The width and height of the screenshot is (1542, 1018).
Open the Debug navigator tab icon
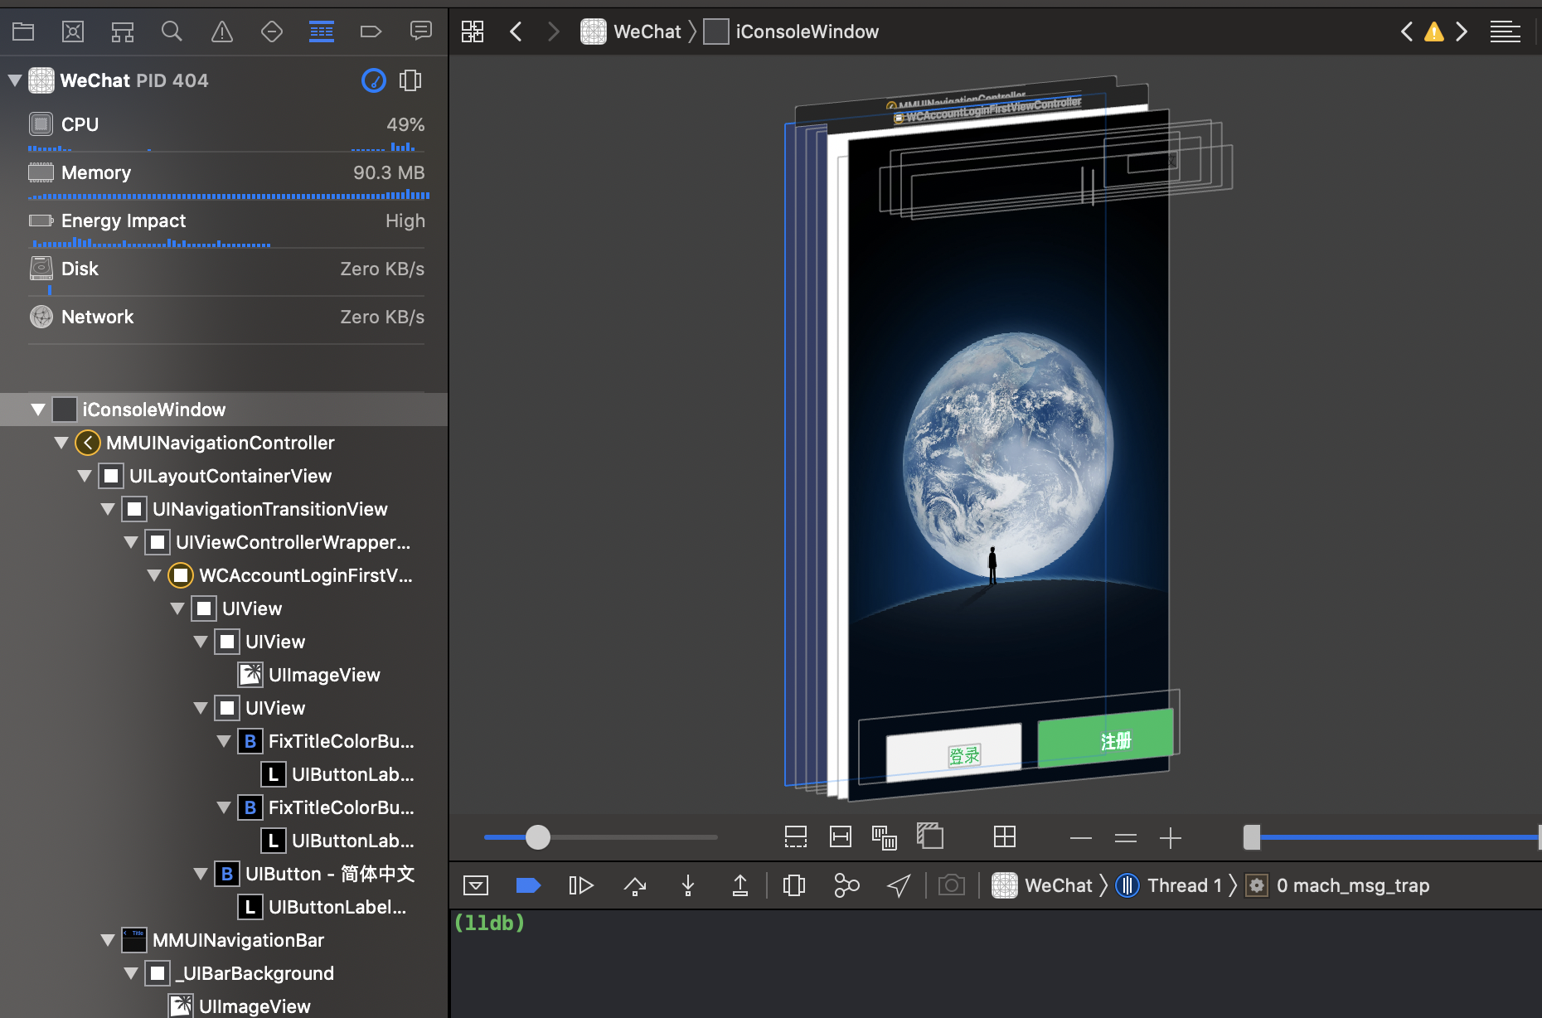pos(321,32)
